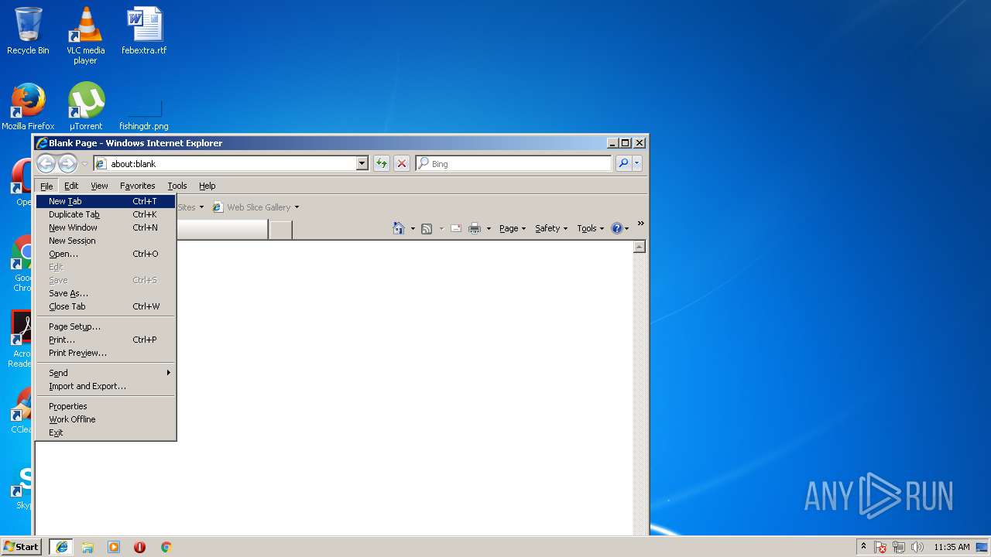
Task: Click the Home icon in command bar
Action: 399,228
